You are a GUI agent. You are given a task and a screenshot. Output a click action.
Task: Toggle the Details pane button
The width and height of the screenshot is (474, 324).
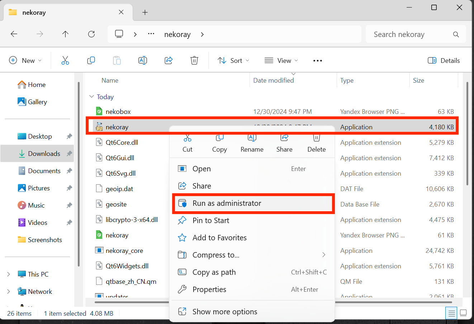point(444,60)
